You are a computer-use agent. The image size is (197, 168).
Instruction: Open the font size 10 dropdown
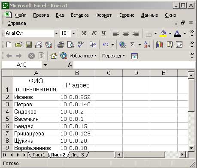[73, 33]
